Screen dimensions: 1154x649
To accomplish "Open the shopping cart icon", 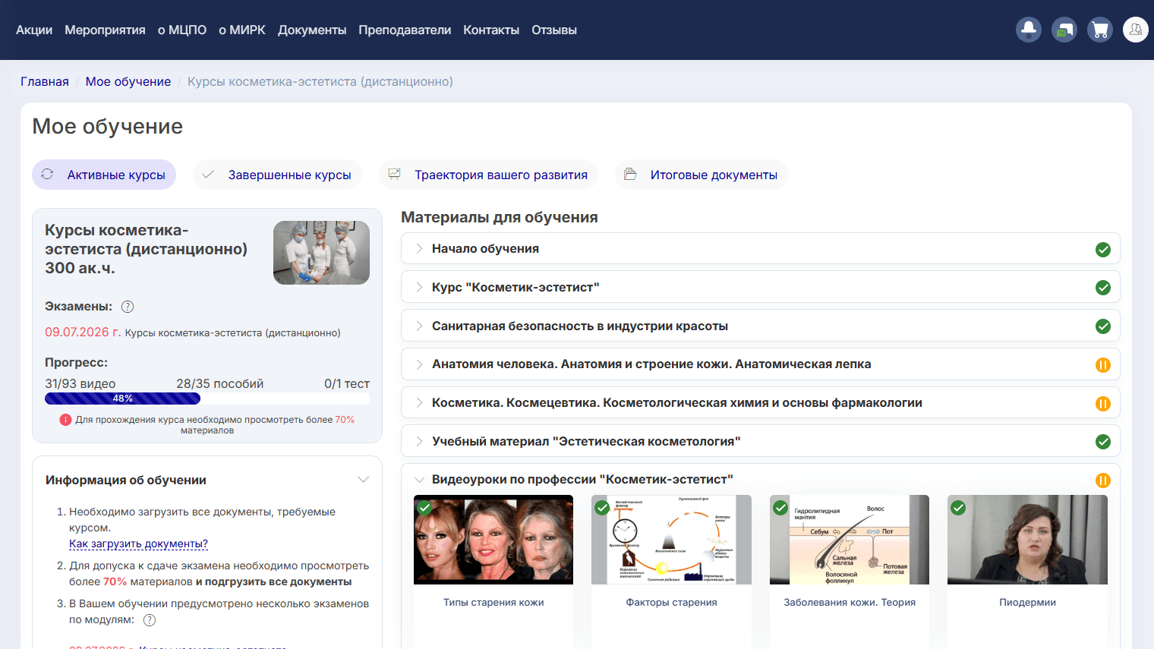I will pos(1100,30).
